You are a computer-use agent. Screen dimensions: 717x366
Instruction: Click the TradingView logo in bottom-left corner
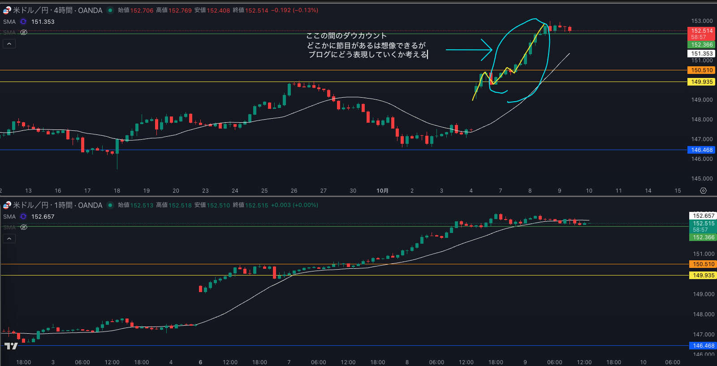point(11,346)
